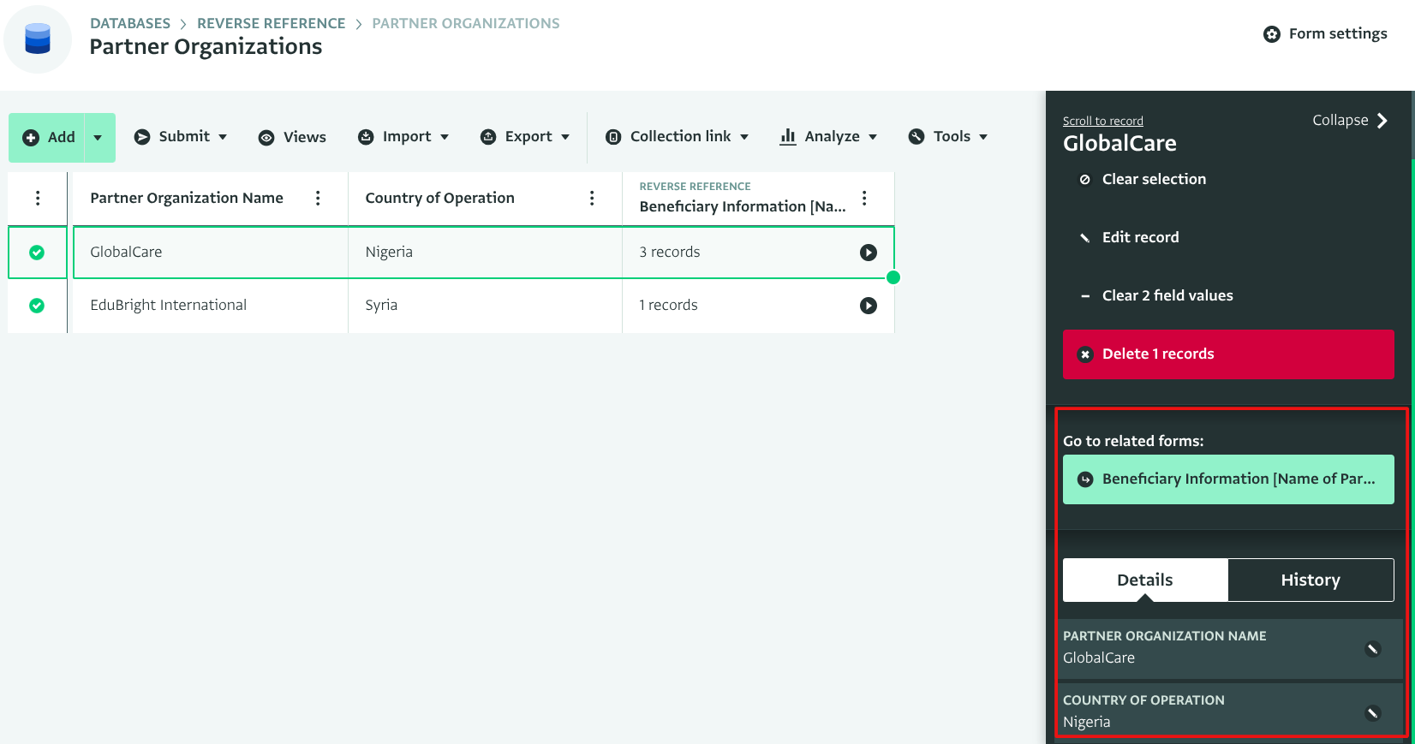This screenshot has width=1415, height=744.
Task: Expand the Add button dropdown arrow
Action: 98,138
